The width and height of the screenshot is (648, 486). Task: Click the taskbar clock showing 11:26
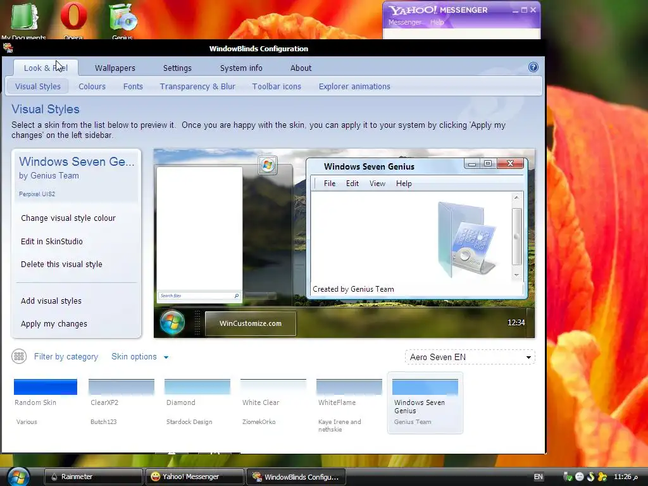pyautogui.click(x=626, y=477)
